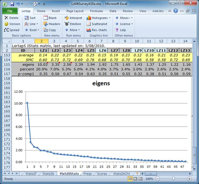Switch to Page Layout view in status bar
Image resolution: width=199 pixels, height=184 pixels.
(x=135, y=179)
